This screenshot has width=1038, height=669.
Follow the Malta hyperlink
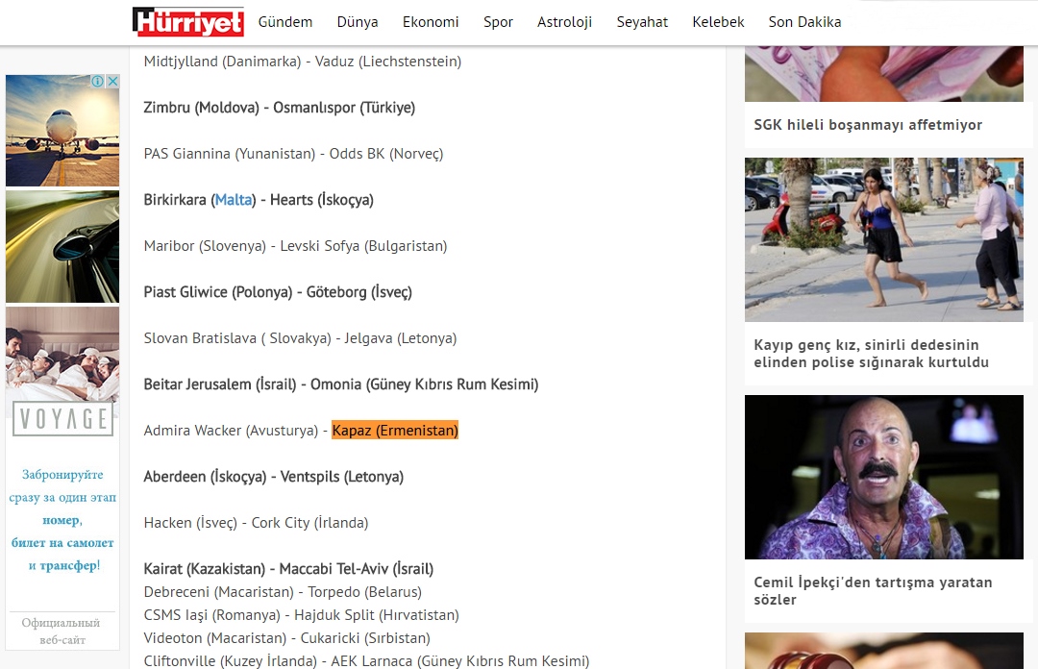point(234,200)
